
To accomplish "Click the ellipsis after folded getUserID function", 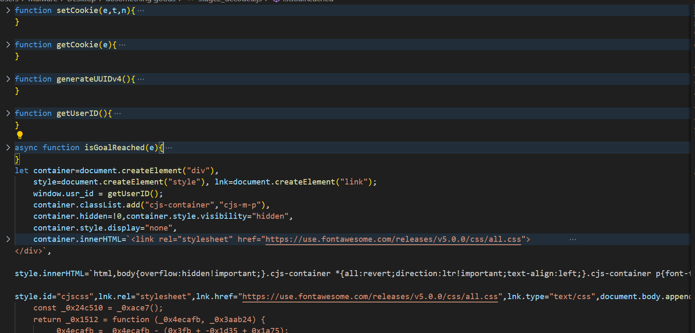I will tap(118, 113).
